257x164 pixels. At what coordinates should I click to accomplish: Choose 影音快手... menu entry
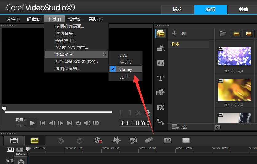(76, 40)
